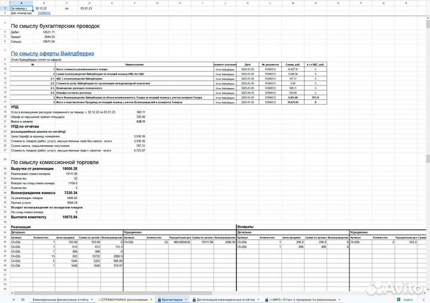Viewport: 430px width, 303px height.
Task: Switch to Еженедельные финансовые отчёты tab
Action: [x=60, y=298]
